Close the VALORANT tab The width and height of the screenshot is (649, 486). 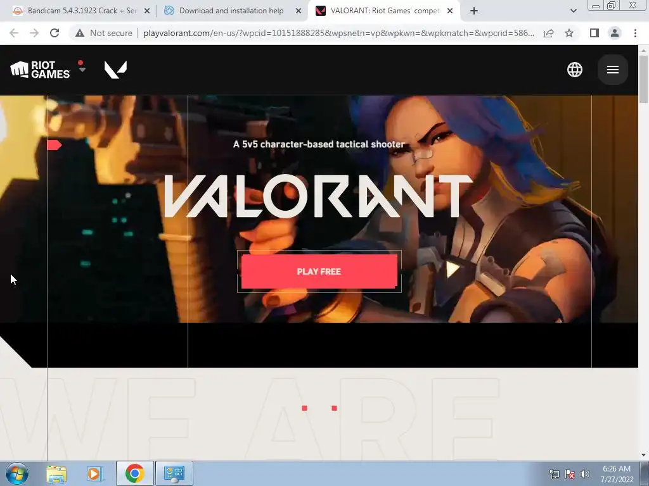pos(450,11)
